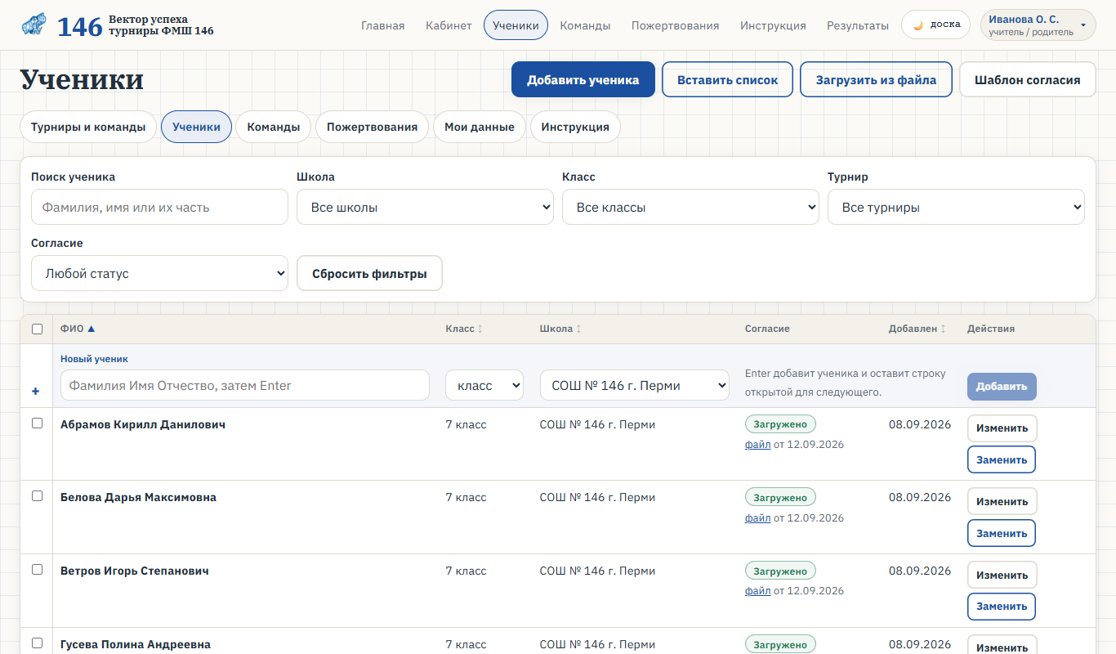The image size is (1116, 654).
Task: Click Сбросить фильтры button
Action: tap(369, 273)
